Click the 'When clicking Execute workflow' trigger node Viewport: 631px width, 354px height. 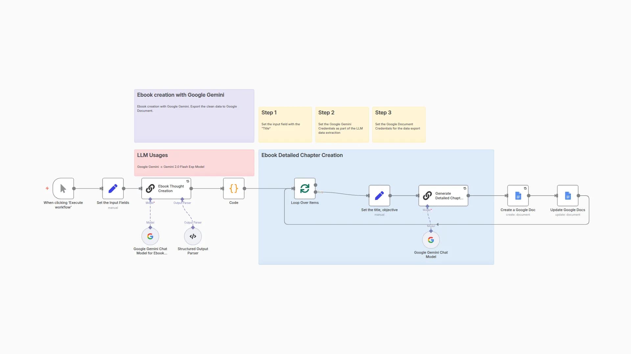(x=63, y=188)
